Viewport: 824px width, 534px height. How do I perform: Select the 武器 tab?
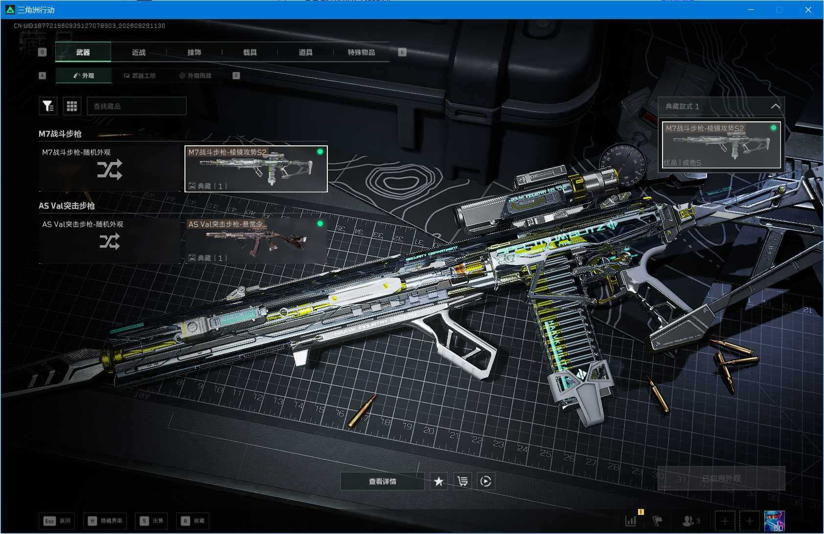[83, 52]
